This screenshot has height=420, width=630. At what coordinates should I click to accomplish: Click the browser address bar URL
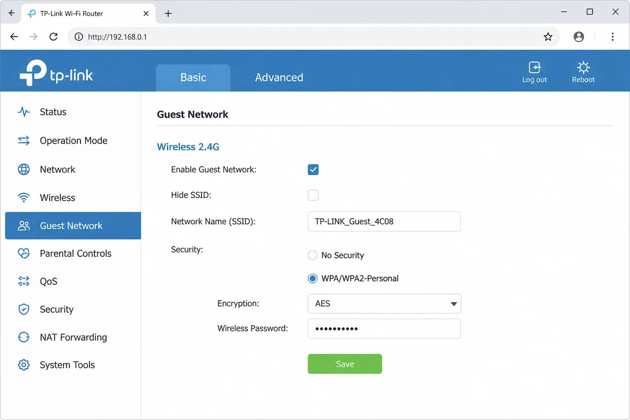117,37
